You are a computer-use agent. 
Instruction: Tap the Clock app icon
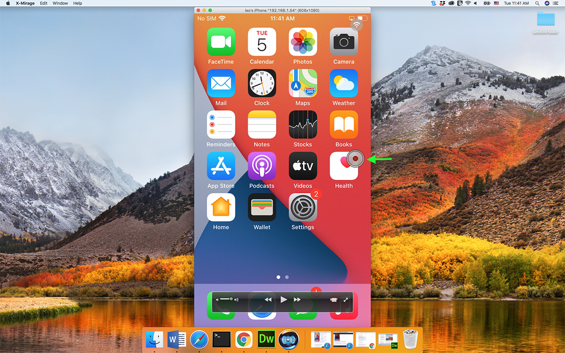(x=262, y=83)
